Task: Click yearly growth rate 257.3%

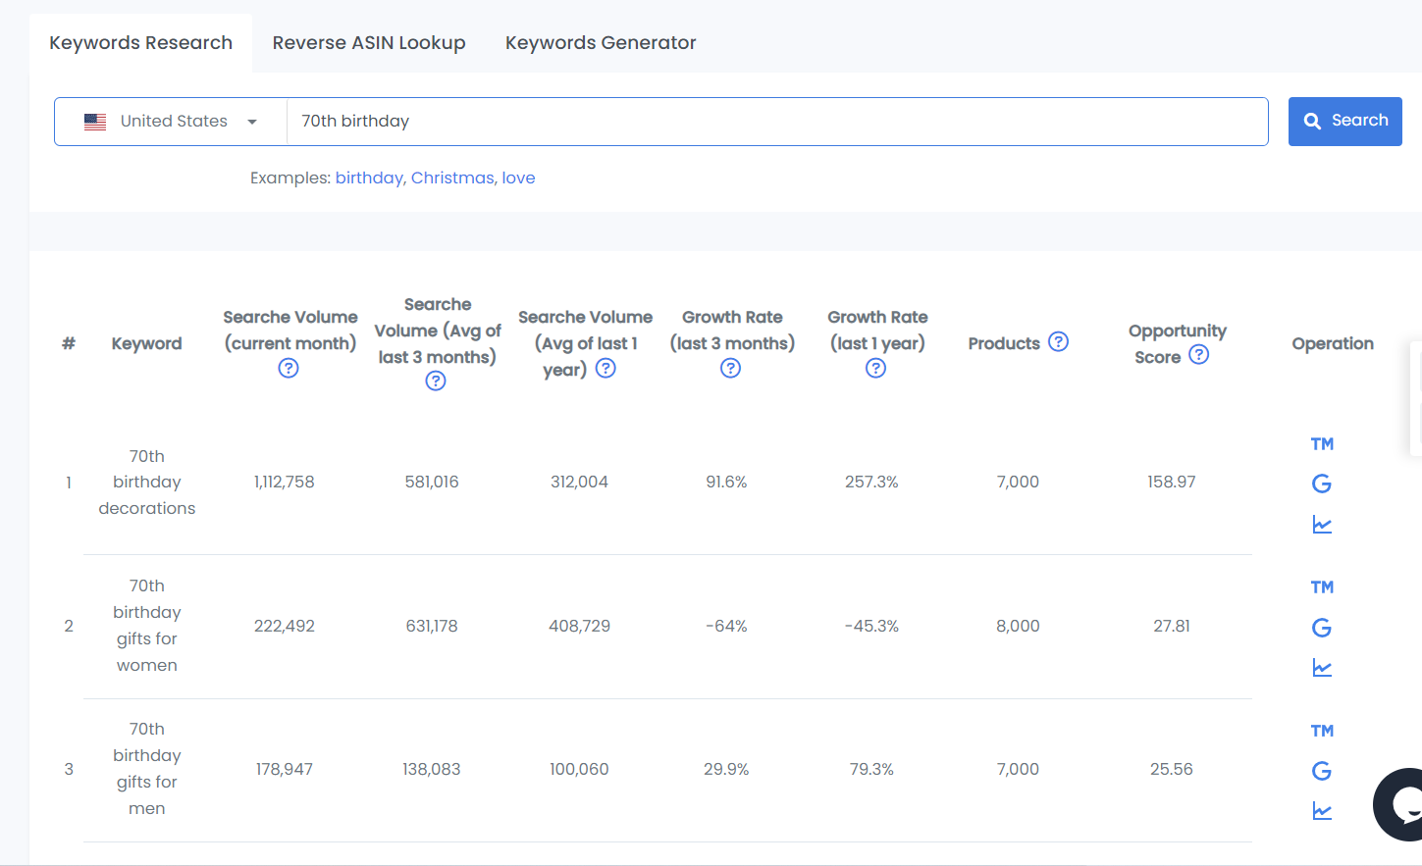Action: 871,482
